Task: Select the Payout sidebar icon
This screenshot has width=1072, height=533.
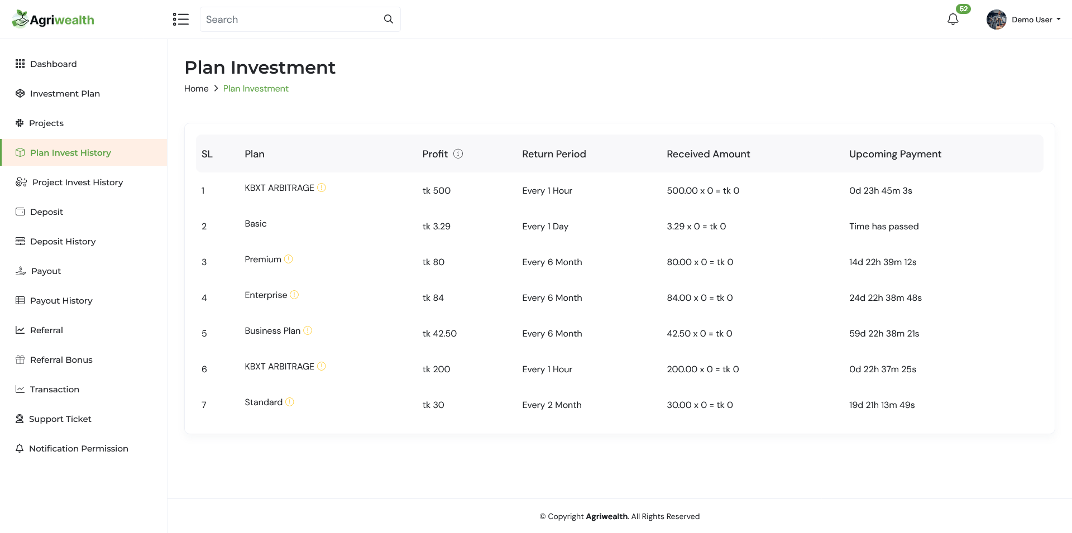Action: click(x=20, y=271)
